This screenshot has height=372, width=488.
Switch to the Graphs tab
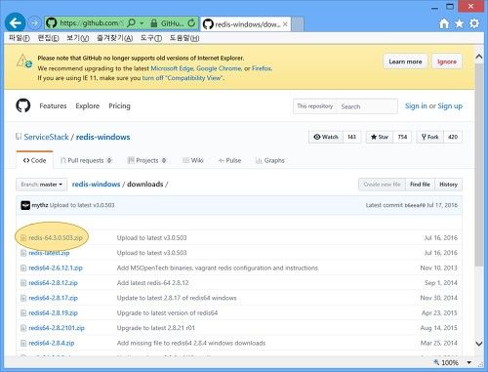point(270,160)
